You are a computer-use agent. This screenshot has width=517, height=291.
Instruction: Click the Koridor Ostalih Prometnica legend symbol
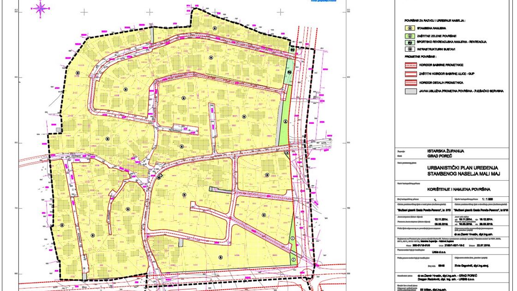tap(410, 82)
